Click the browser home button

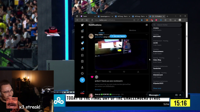point(87,20)
